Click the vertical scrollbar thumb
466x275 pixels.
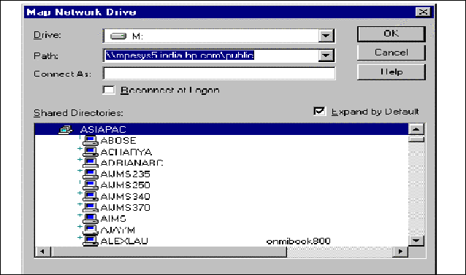(416, 139)
